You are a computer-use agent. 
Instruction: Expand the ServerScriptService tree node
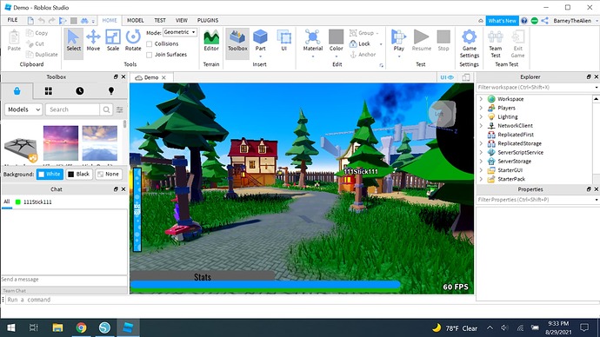[x=481, y=152]
